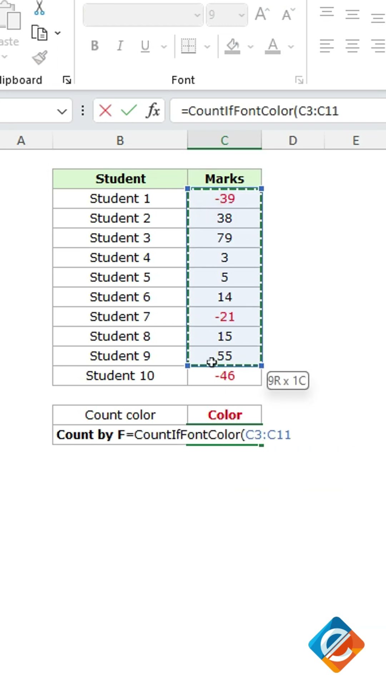Click the Count color cell
Viewport: 386px width, 686px height.
pos(120,415)
